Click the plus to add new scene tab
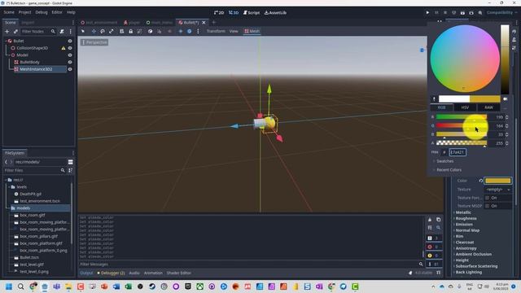This screenshot has height=293, width=521. tap(213, 23)
